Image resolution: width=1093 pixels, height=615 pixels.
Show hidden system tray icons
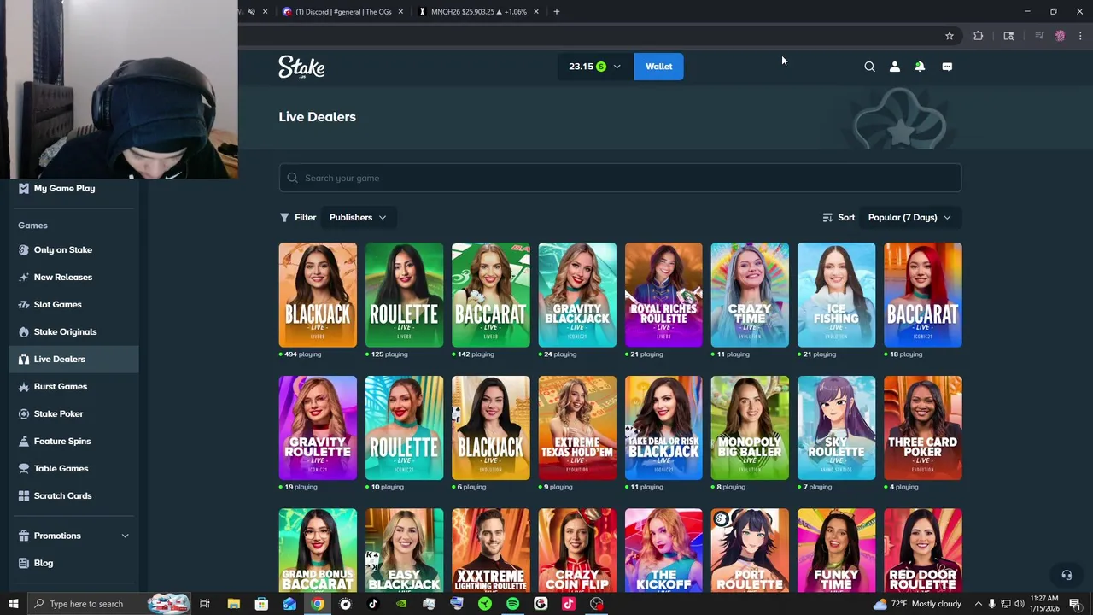click(x=979, y=604)
